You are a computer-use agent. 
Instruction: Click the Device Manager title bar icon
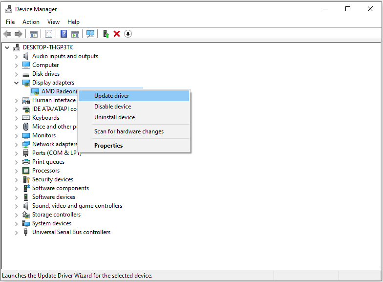click(x=9, y=9)
